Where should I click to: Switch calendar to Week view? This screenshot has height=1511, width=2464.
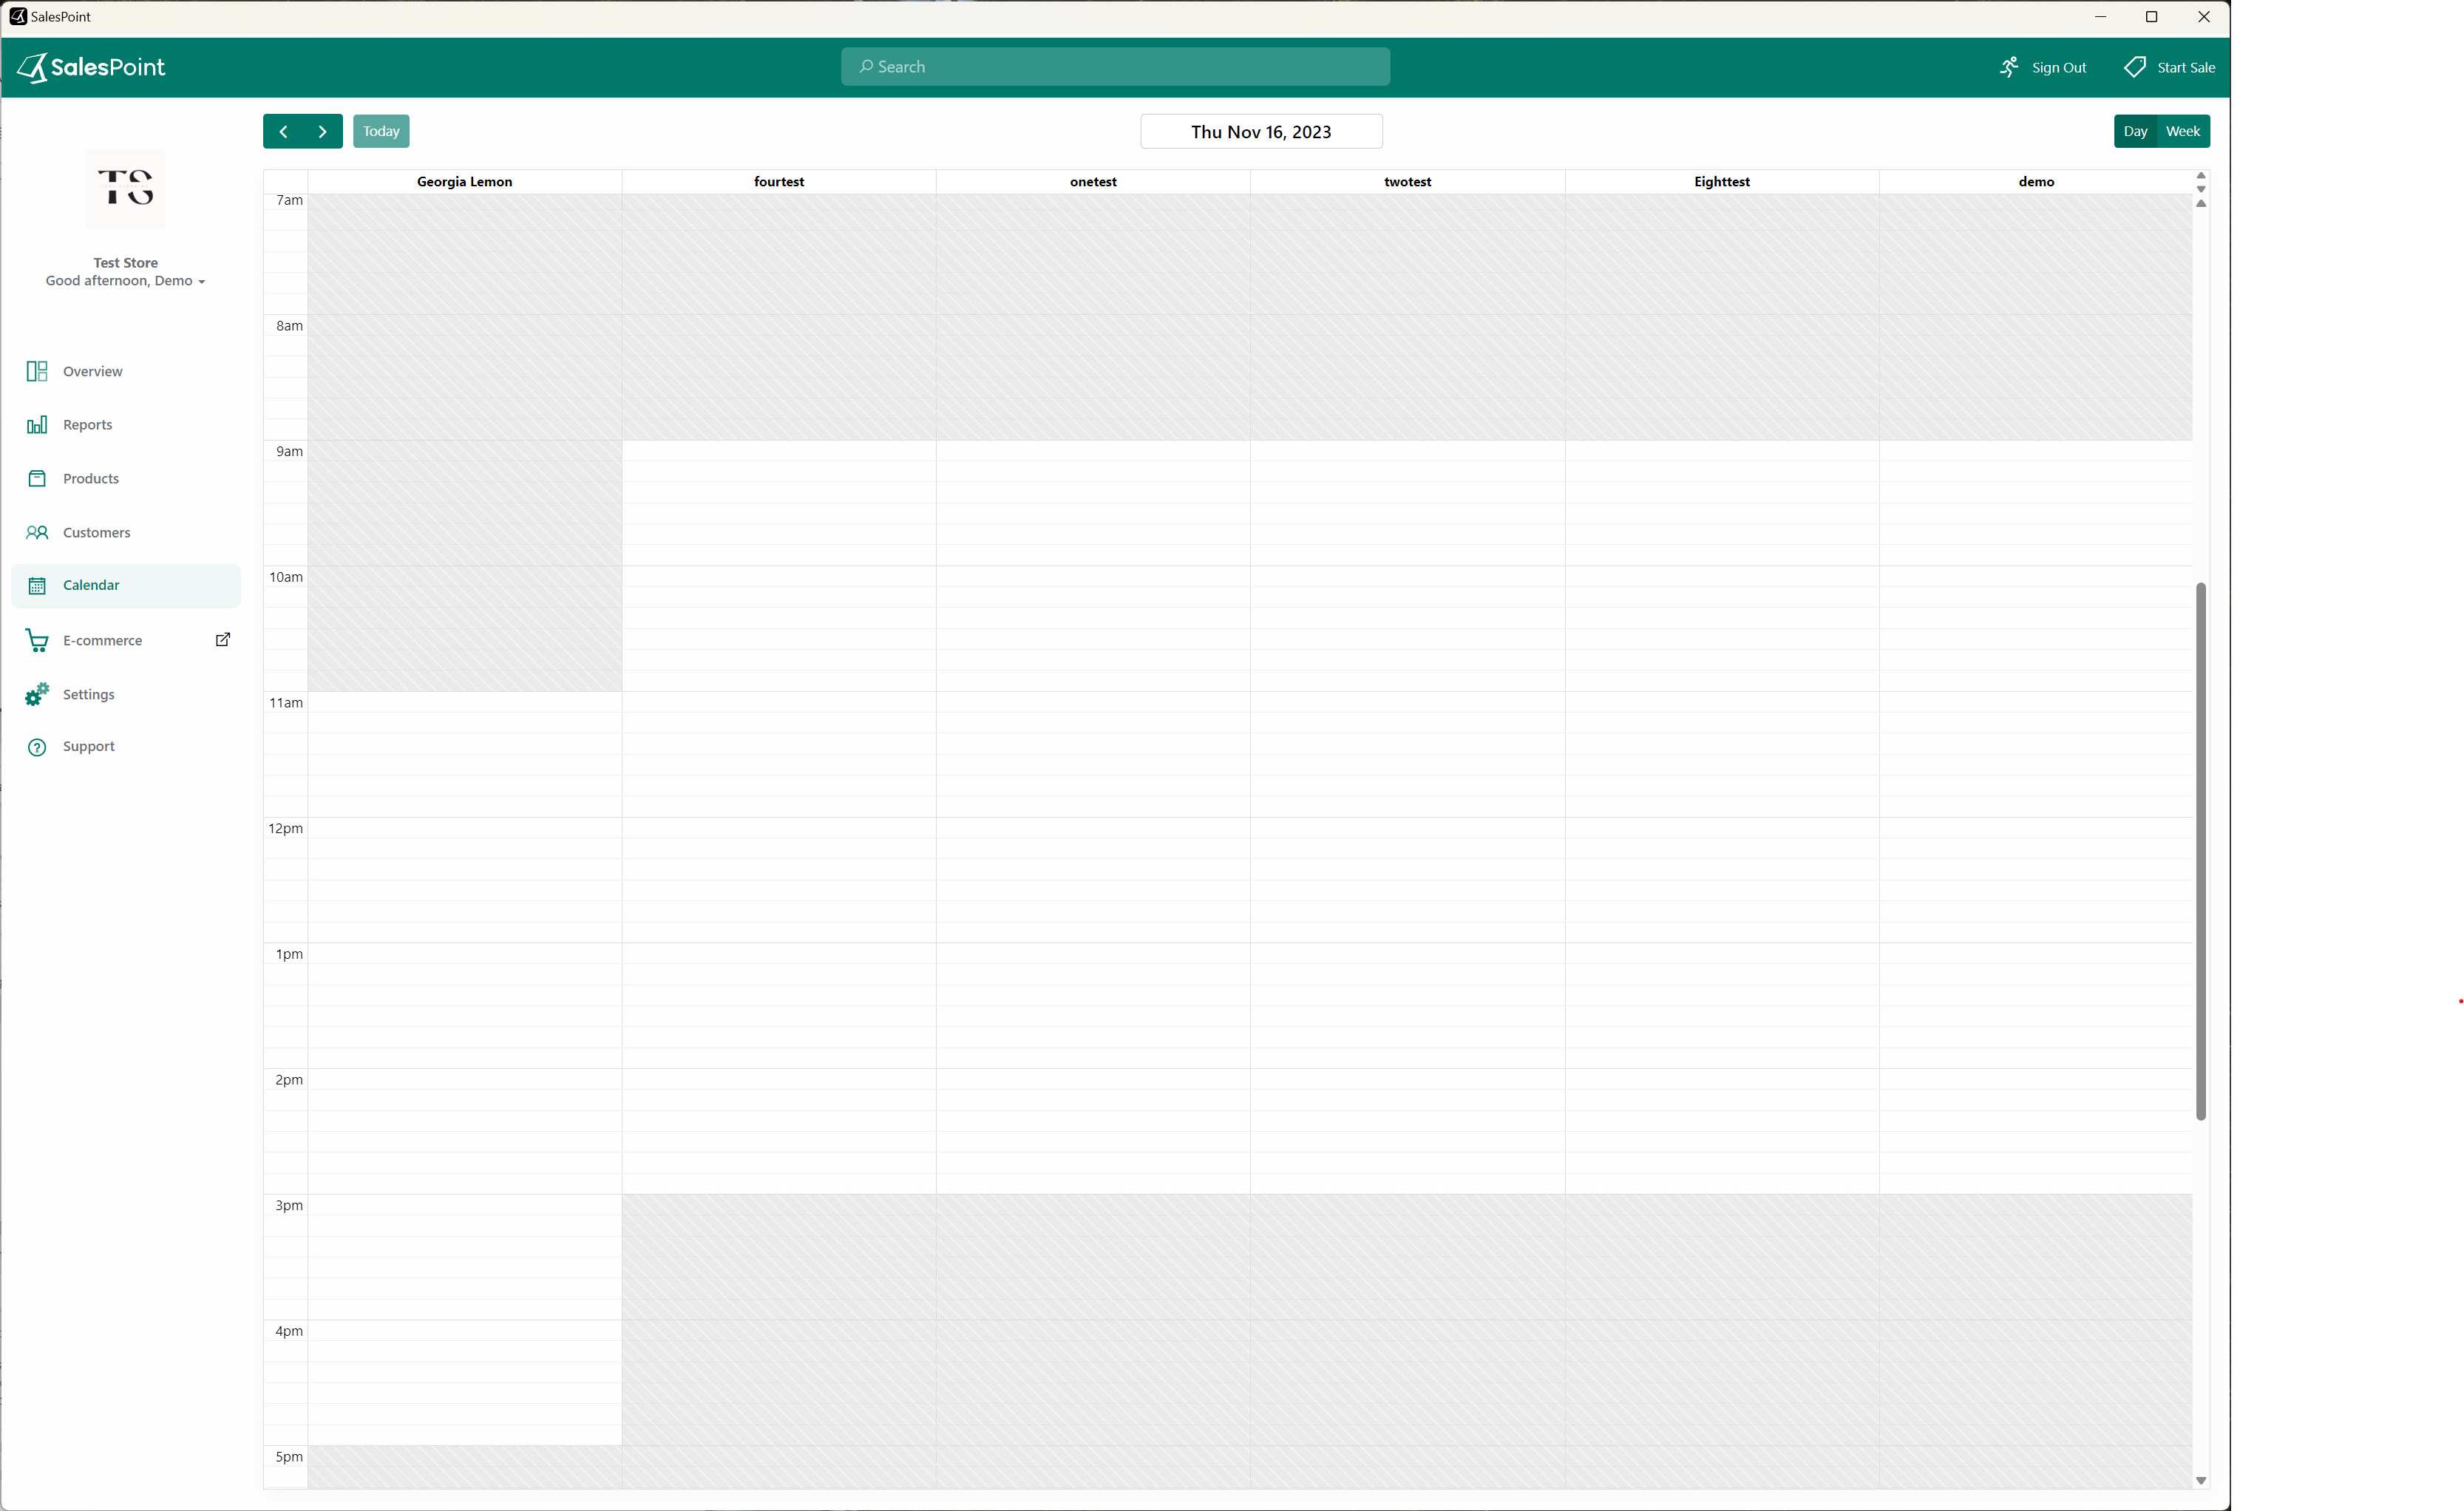coord(2183,131)
